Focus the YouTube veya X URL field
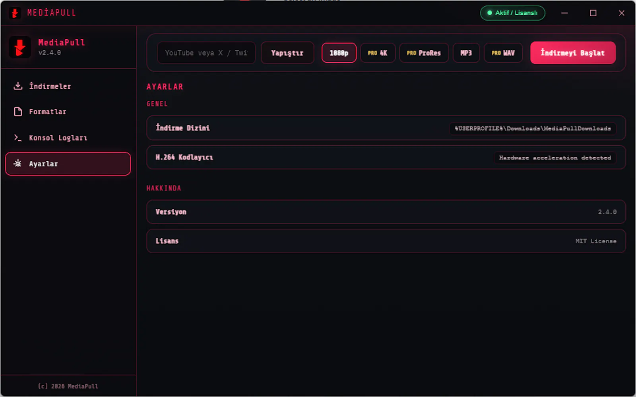The height and width of the screenshot is (397, 636). coord(206,53)
